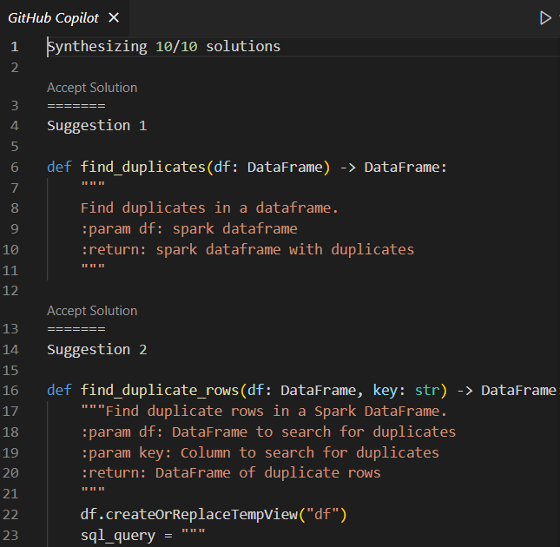
Task: Click 'Synthesizing 10/10 solutions' text
Action: (164, 47)
